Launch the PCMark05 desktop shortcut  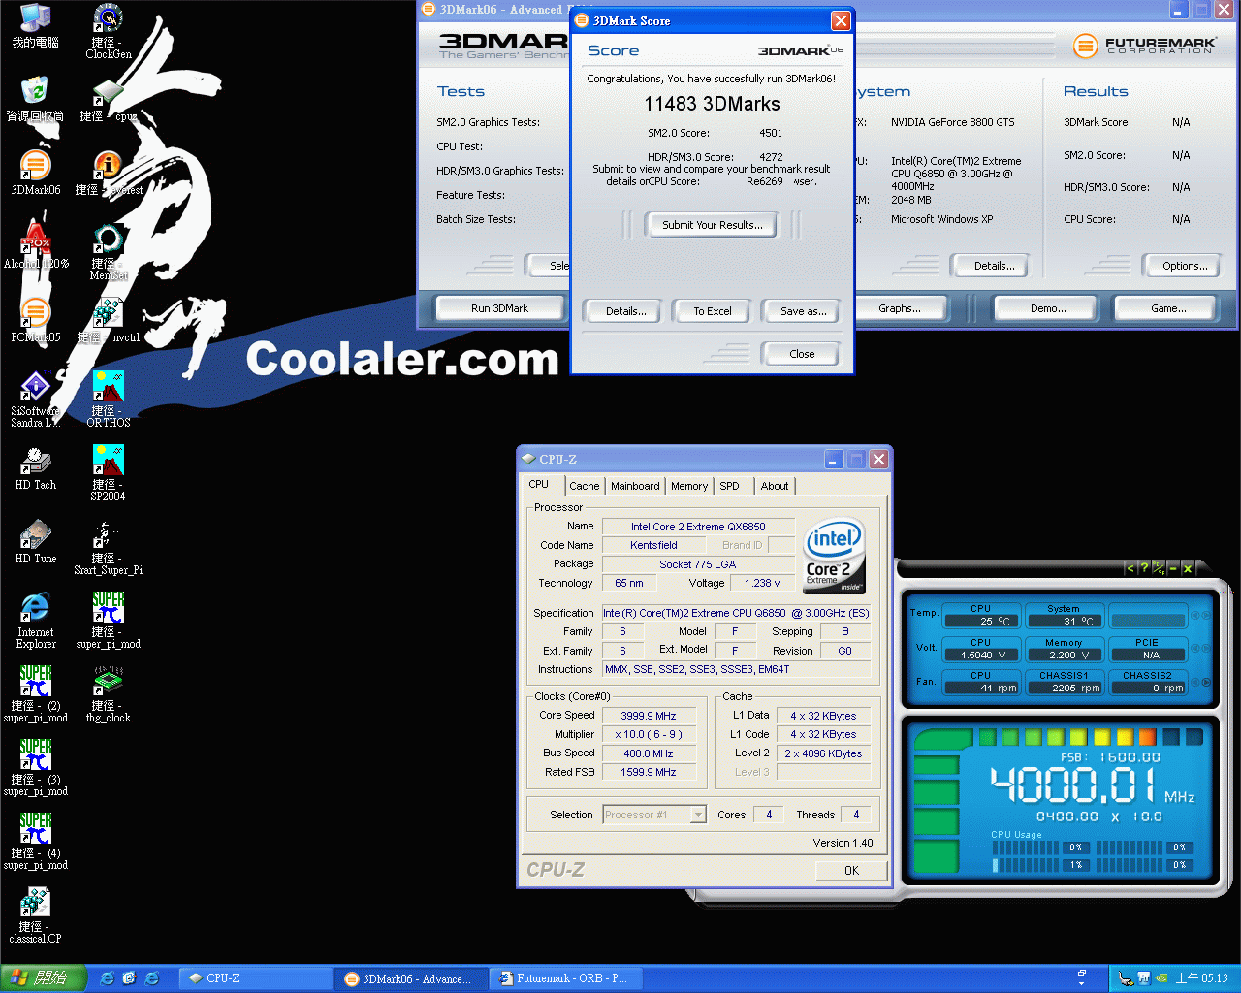click(36, 321)
